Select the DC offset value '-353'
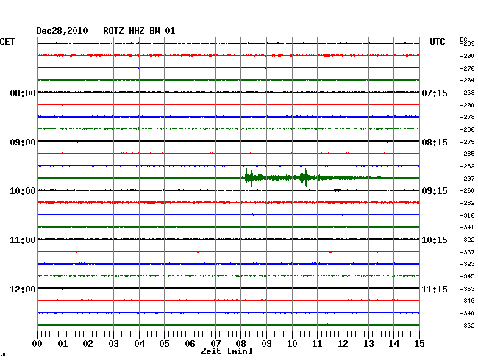The width and height of the screenshot is (478, 363). [x=467, y=289]
